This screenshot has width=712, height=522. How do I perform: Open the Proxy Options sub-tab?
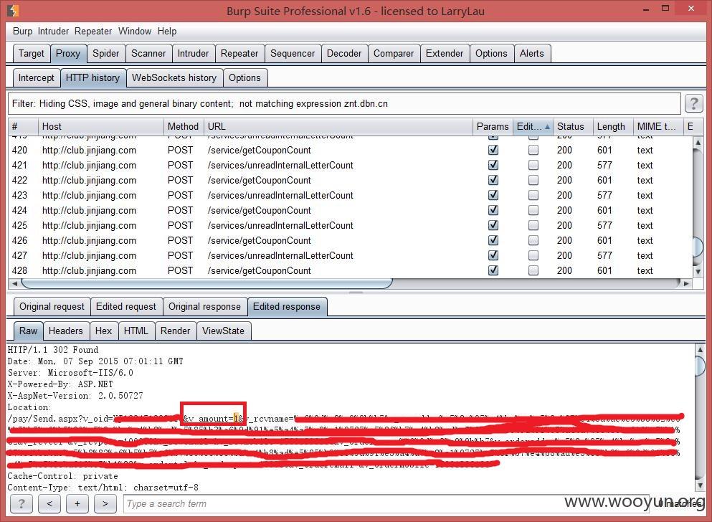tap(245, 78)
